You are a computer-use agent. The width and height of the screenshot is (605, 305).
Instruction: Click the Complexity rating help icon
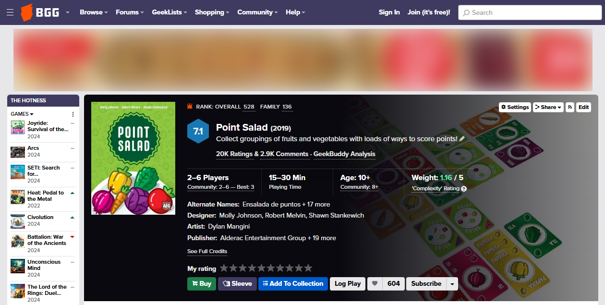click(464, 189)
